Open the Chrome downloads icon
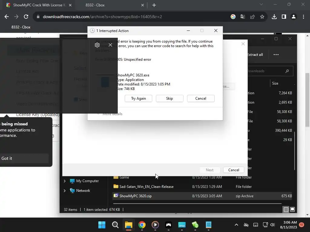Screen dimensions: 310x232 pos(274,17)
